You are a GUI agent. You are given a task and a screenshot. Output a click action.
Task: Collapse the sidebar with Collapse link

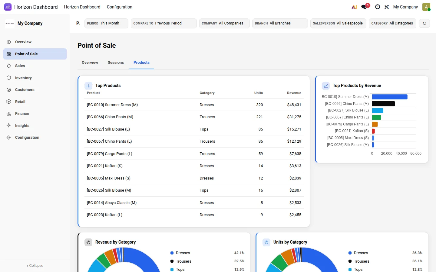[x=35, y=266]
